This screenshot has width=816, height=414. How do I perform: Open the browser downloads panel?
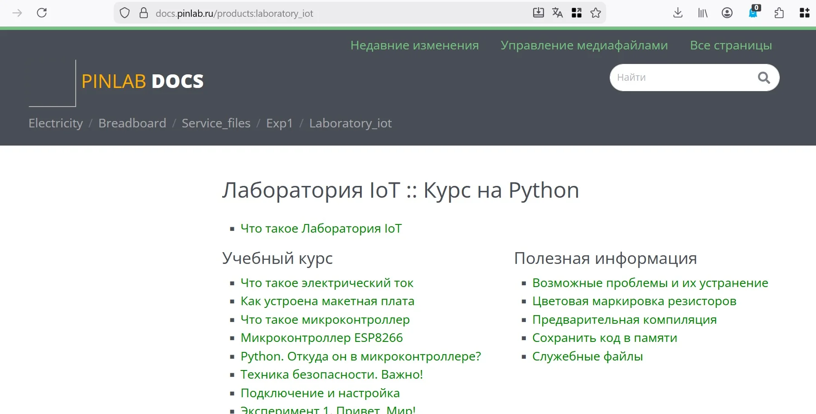pyautogui.click(x=678, y=13)
